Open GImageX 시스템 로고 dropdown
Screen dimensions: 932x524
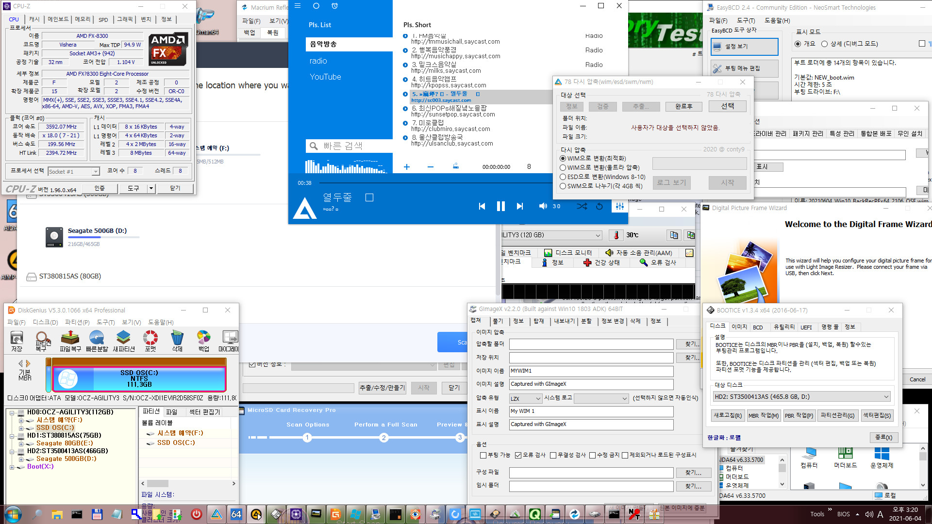pyautogui.click(x=601, y=398)
